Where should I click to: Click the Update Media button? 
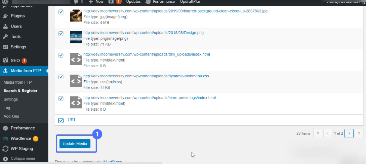(x=75, y=144)
